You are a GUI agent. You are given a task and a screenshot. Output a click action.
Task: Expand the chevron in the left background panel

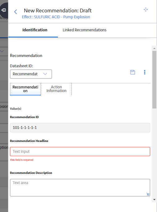[x=2, y=51]
